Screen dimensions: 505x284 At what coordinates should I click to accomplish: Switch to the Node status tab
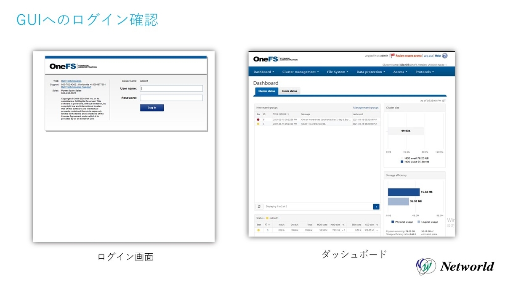point(290,91)
